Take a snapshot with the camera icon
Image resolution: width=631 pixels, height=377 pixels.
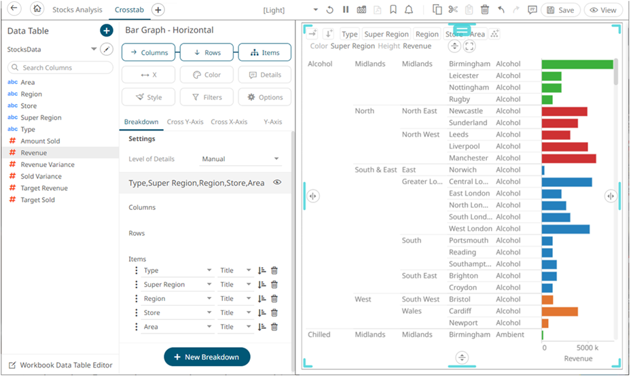click(361, 10)
